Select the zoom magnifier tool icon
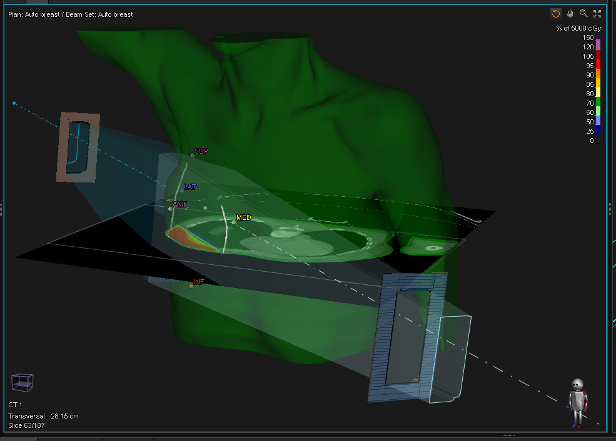The height and width of the screenshot is (441, 616). click(x=583, y=14)
